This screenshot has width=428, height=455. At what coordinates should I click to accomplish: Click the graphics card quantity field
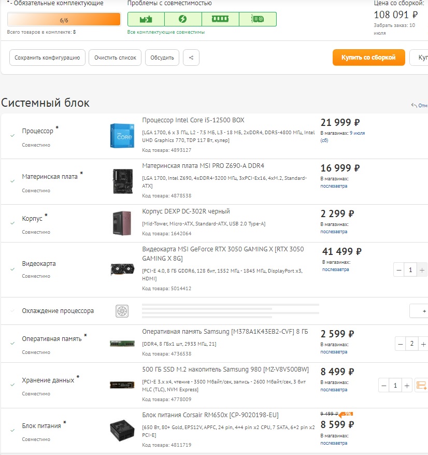pos(410,270)
